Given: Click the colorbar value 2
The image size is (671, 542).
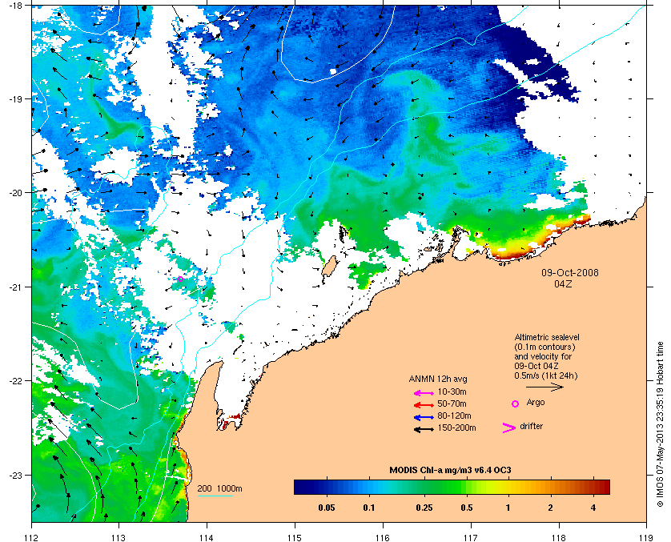Looking at the screenshot, I should 550,508.
